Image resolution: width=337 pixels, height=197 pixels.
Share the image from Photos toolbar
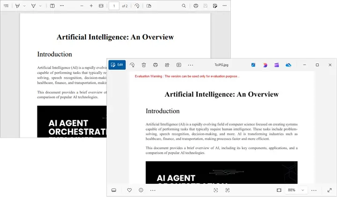[167, 65]
